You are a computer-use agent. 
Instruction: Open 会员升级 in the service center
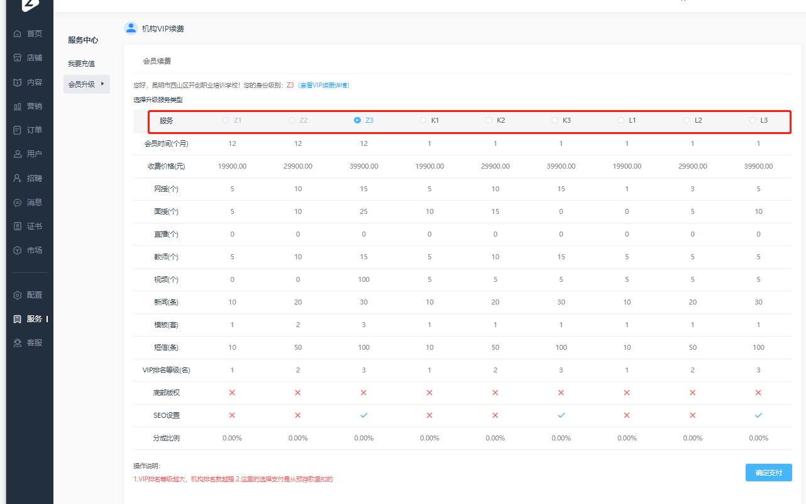pyautogui.click(x=86, y=84)
